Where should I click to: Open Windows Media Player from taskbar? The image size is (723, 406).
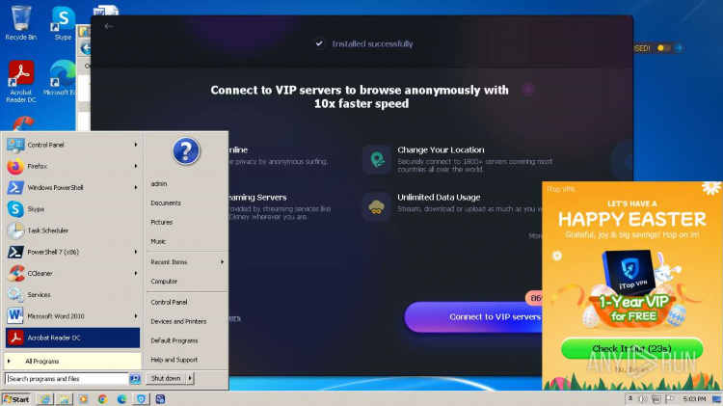(x=84, y=399)
